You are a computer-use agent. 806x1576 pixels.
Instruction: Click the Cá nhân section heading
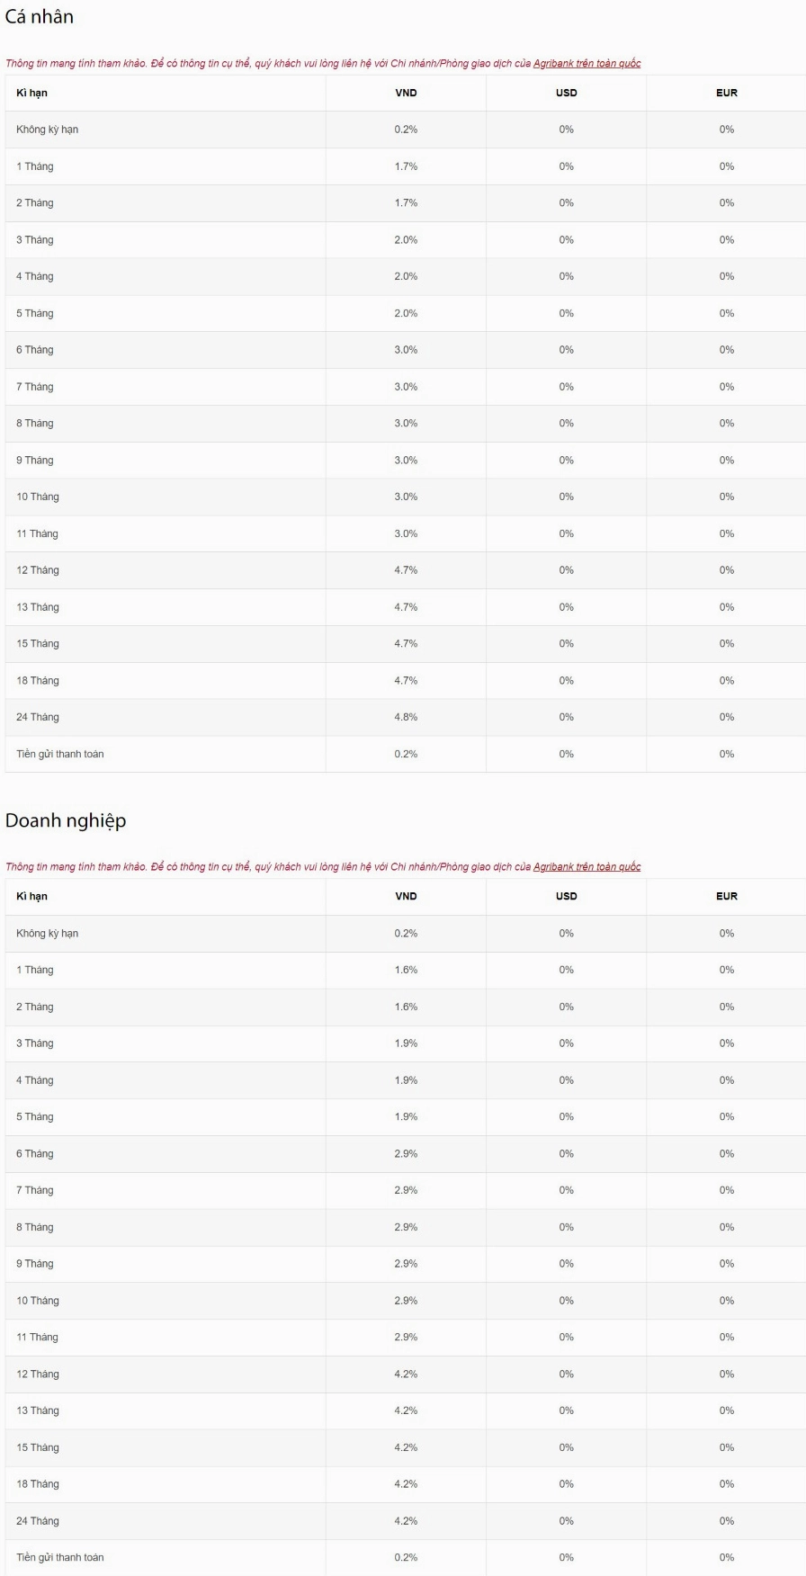coord(40,17)
